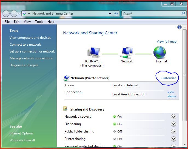Click the 'Printer sharing' row label
188x149 pixels.
point(75,139)
